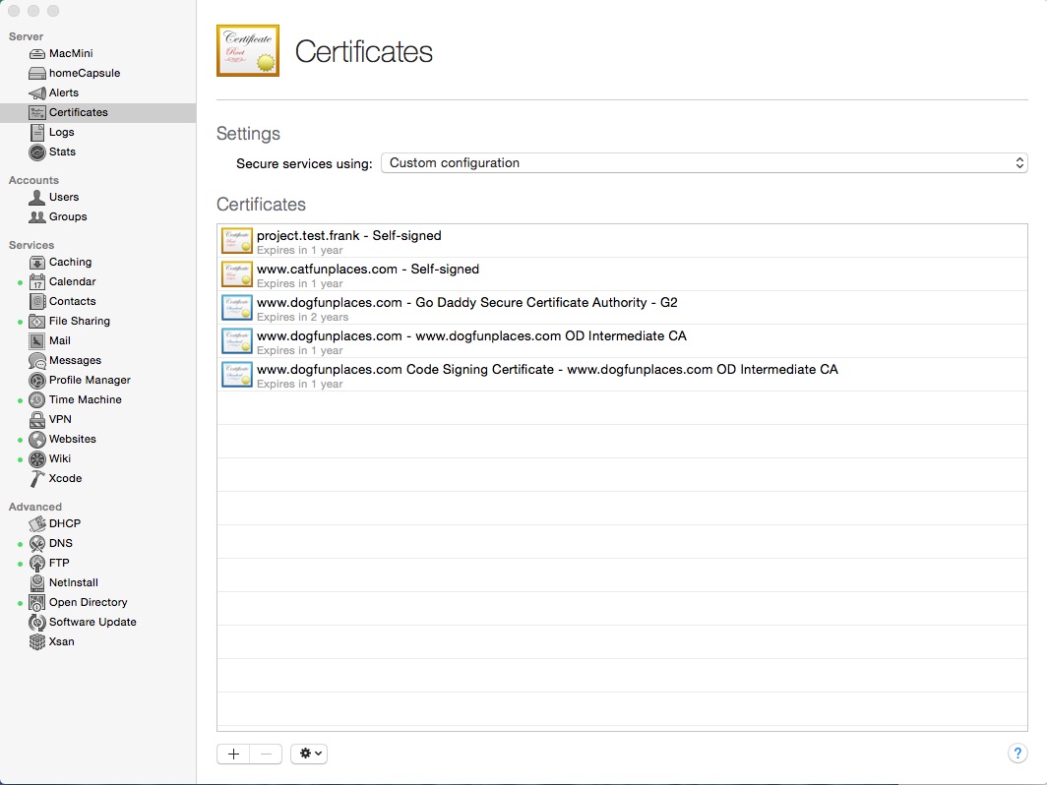Open the Xcode service icon
1047x785 pixels.
(37, 478)
